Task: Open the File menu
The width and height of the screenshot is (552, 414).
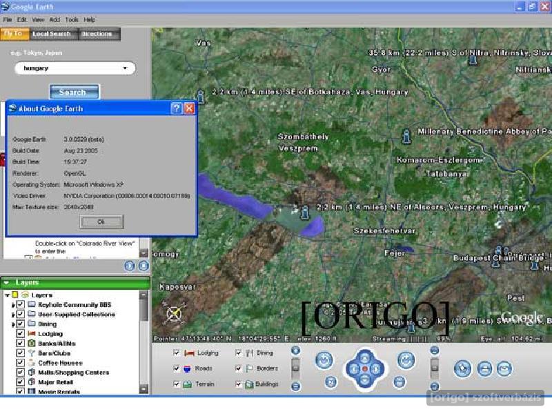Action: [x=8, y=20]
